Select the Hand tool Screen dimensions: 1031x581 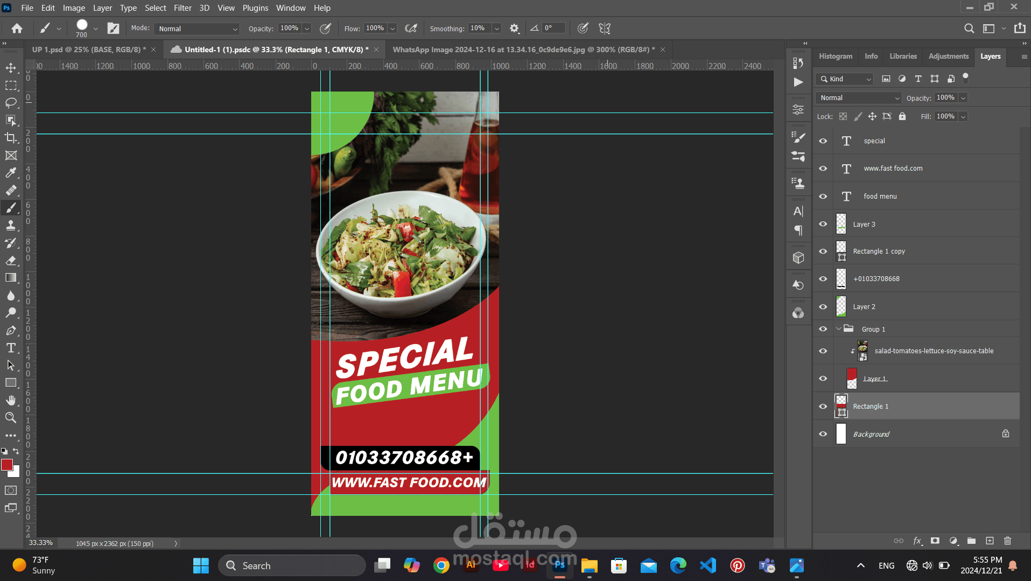pos(11,400)
